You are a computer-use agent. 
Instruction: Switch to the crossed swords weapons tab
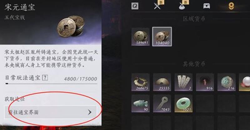click(157, 6)
